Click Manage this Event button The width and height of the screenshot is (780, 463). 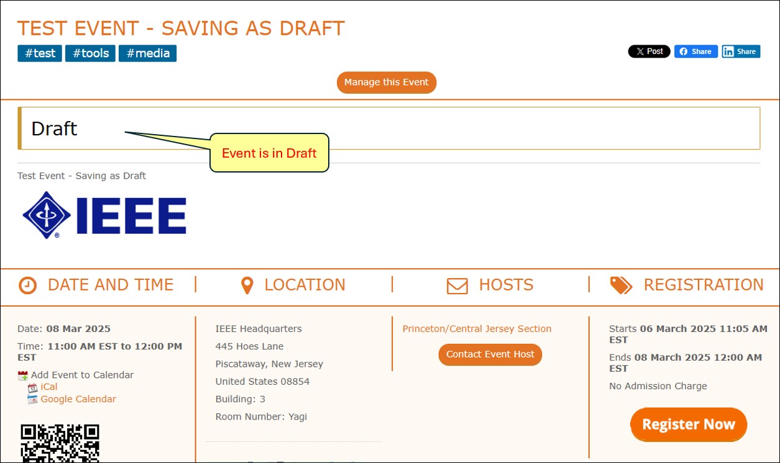pyautogui.click(x=387, y=82)
